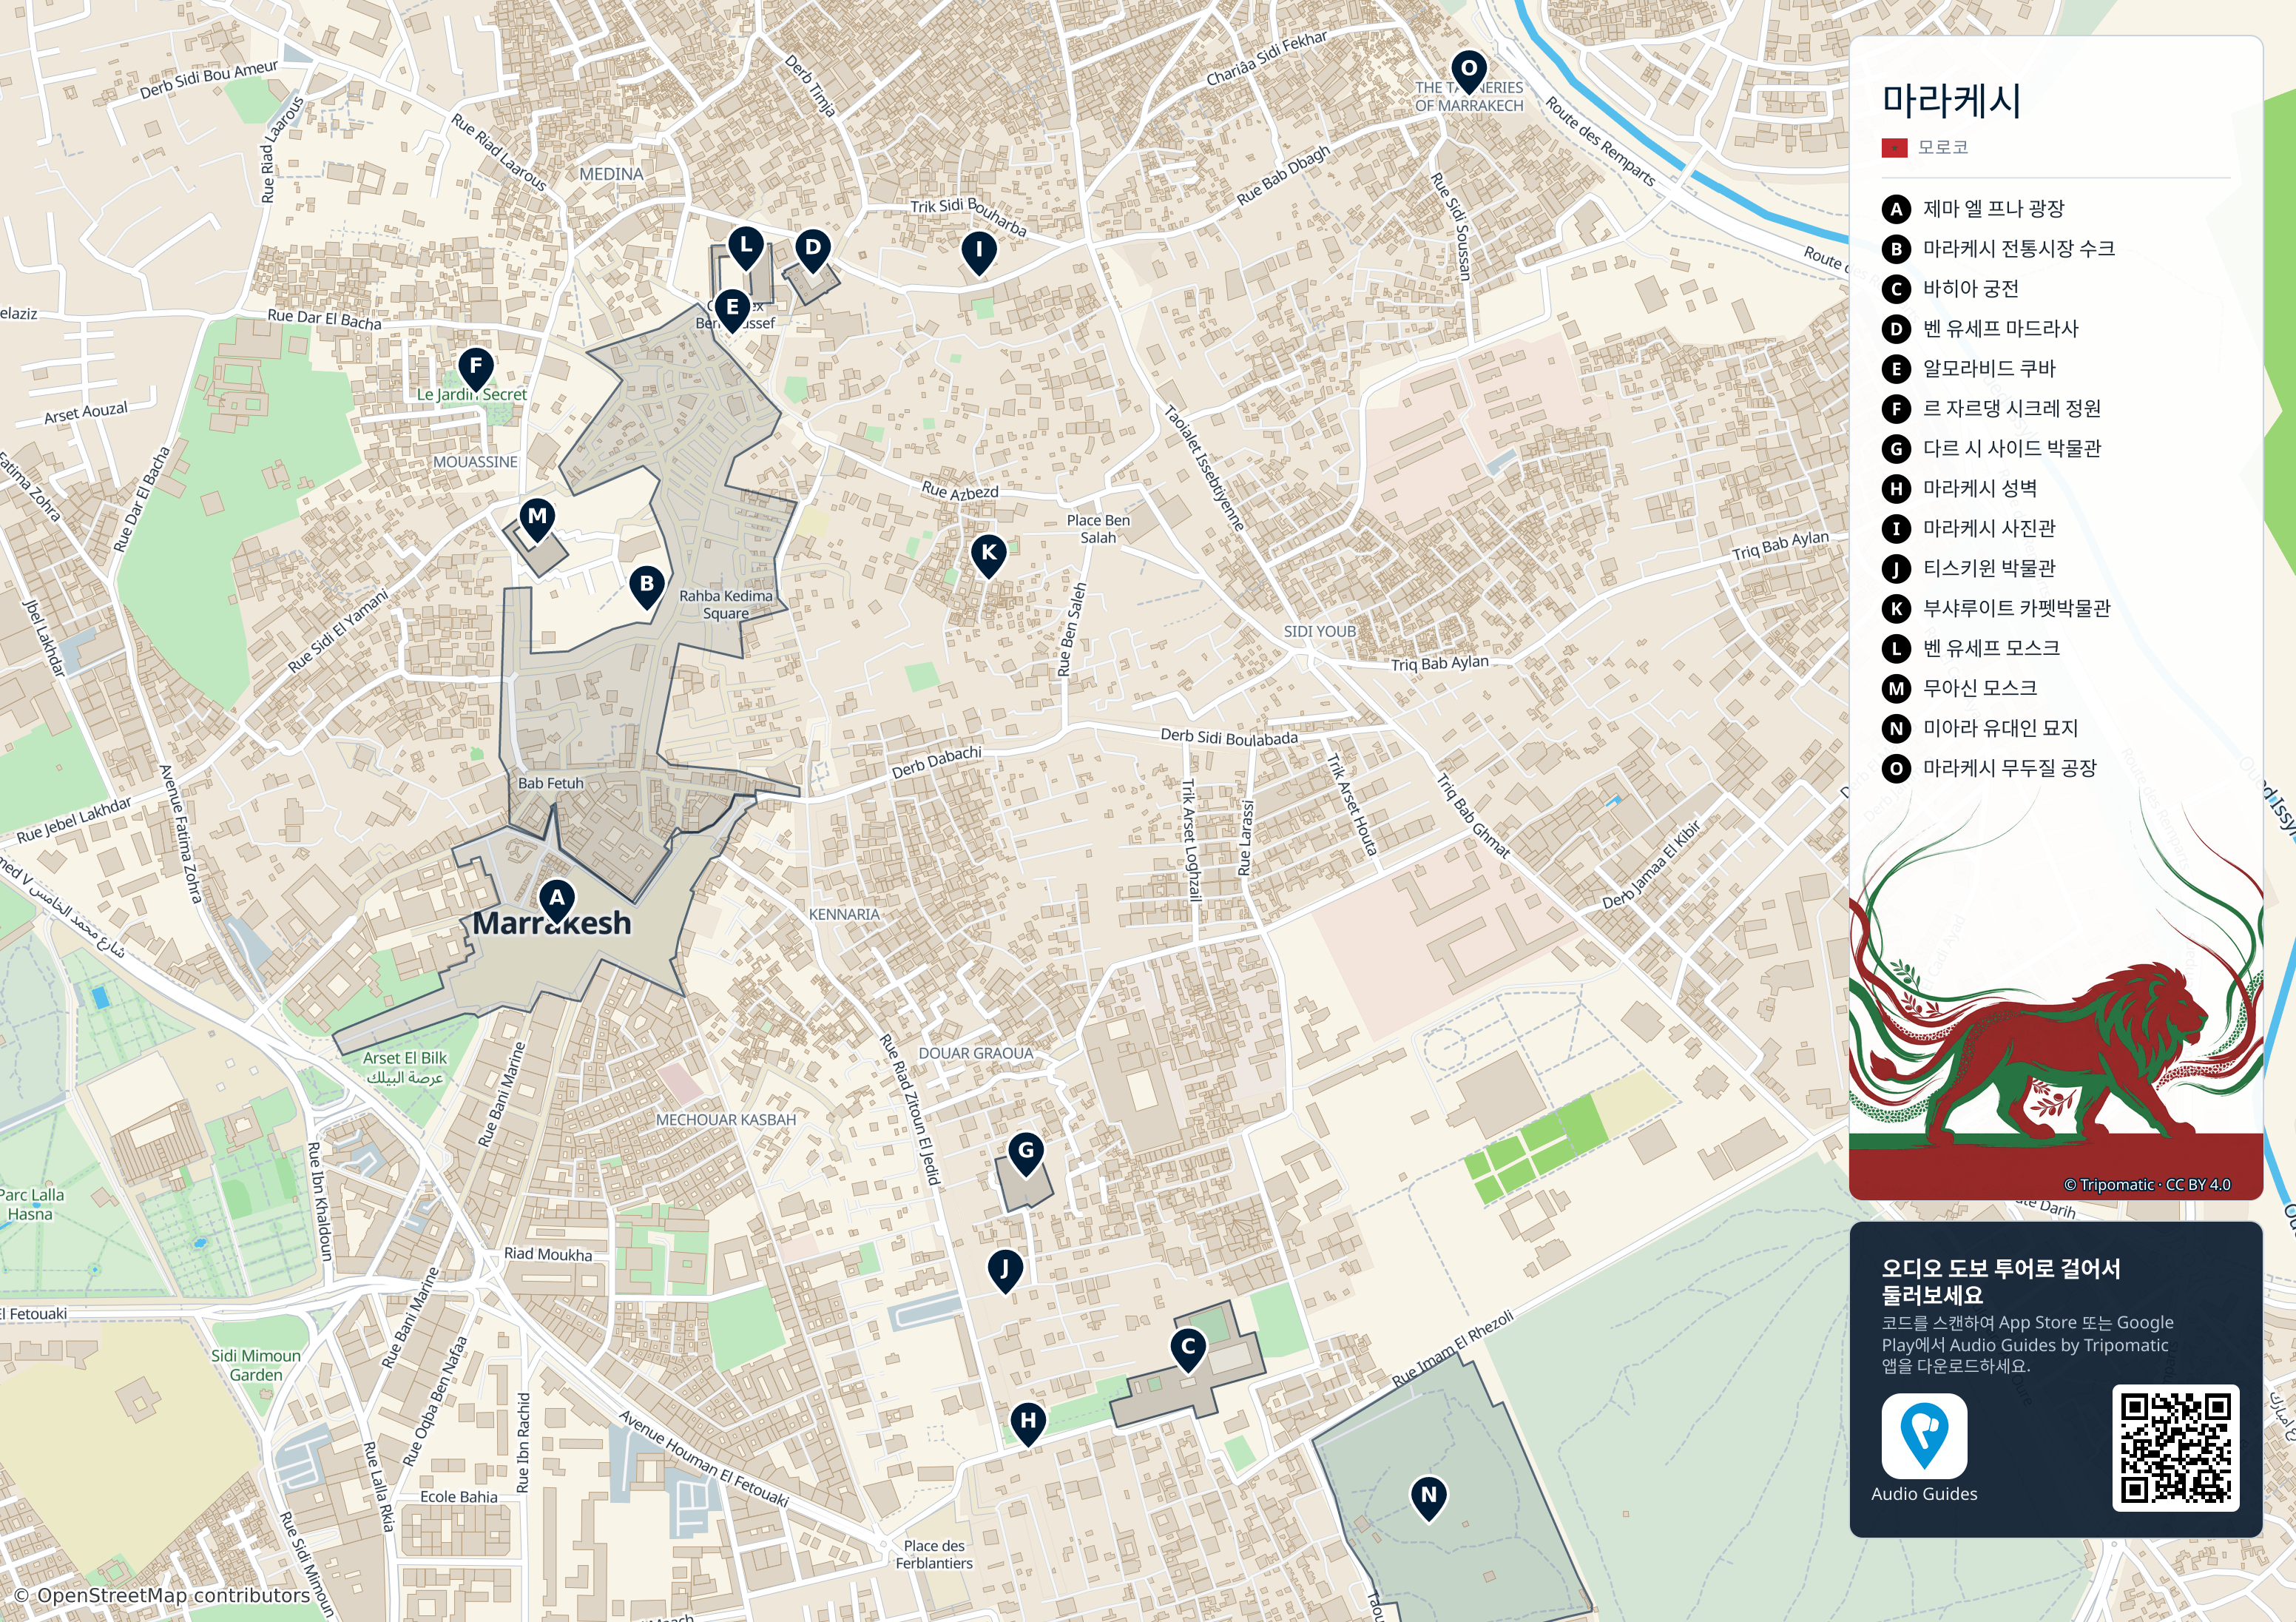Click map pin A at Marrakesh square
The width and height of the screenshot is (2296, 1622).
[x=557, y=901]
